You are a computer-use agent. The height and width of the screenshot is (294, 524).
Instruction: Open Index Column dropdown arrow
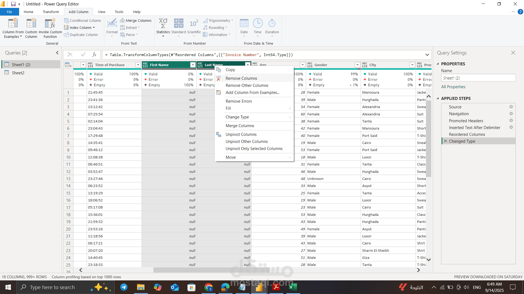[x=94, y=28]
